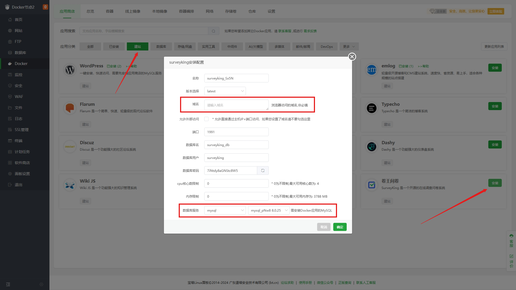Click the 应用搜索 input box
Screen dimensions: 516x290
pos(144,31)
